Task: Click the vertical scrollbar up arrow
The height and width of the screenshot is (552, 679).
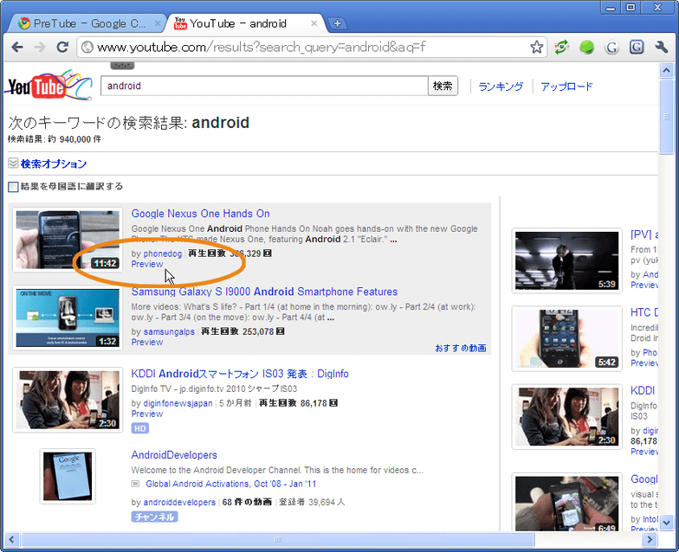Action: pyautogui.click(x=666, y=70)
